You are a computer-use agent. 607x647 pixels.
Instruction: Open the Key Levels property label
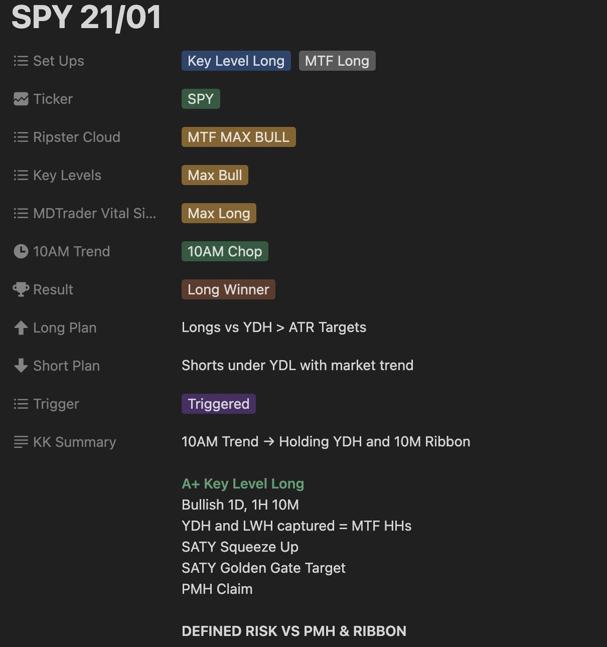coord(67,175)
